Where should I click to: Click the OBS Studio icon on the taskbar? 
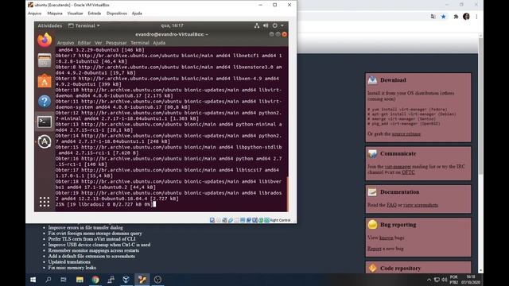pos(157,280)
